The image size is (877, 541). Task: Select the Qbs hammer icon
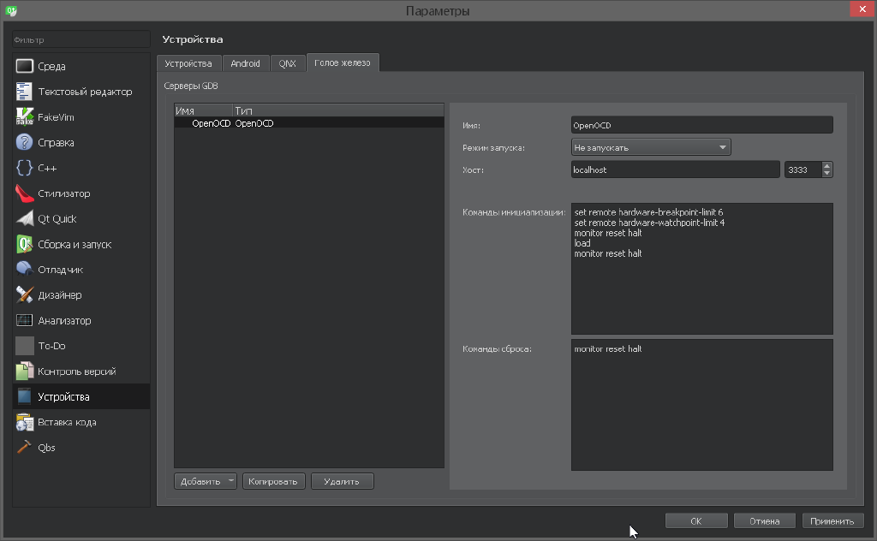[x=24, y=448]
